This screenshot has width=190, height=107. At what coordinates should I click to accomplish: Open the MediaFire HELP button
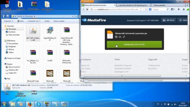pos(183,20)
